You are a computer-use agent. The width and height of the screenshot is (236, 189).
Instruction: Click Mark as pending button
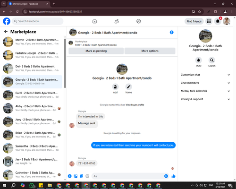click(96, 51)
